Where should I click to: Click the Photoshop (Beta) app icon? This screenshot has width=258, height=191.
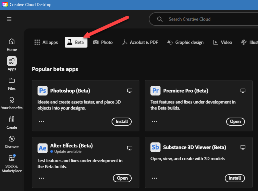43,90
